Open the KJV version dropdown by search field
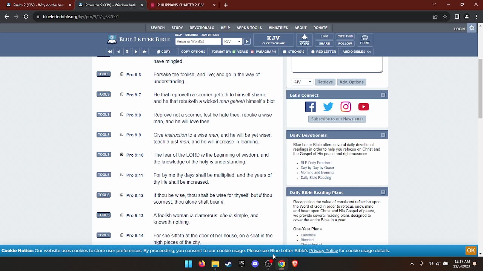 point(232,41)
